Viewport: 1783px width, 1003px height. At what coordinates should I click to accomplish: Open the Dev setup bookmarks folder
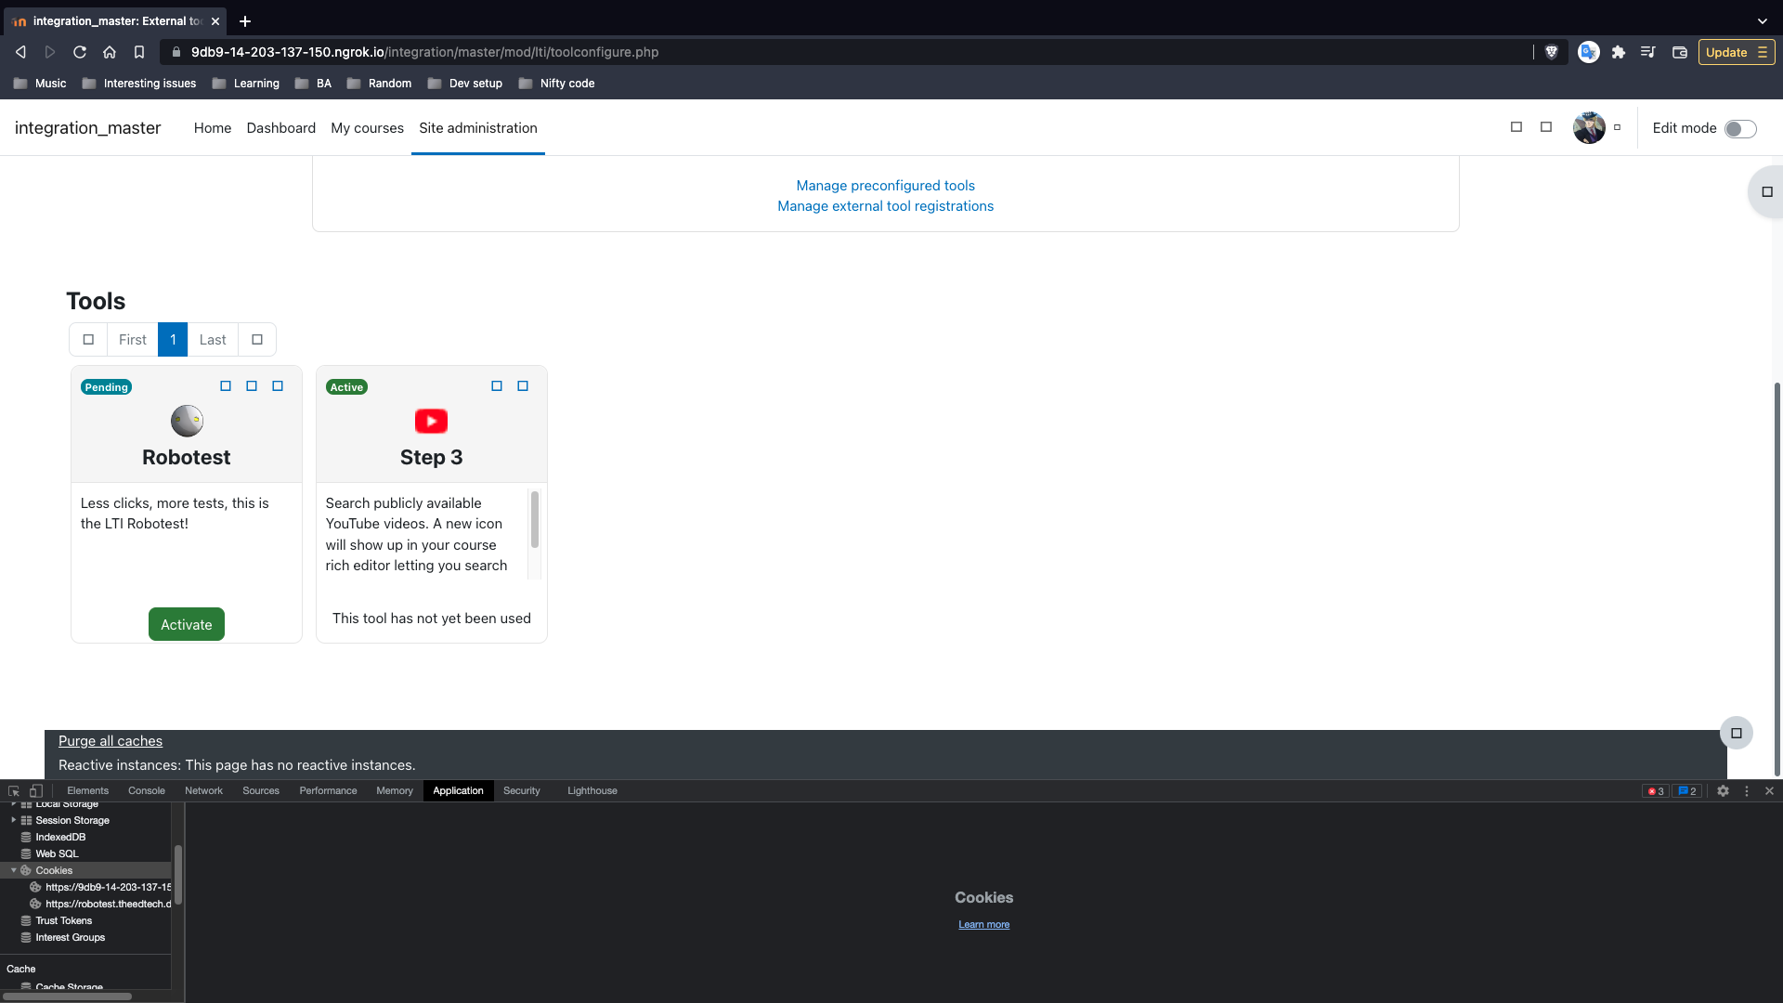pos(465,84)
